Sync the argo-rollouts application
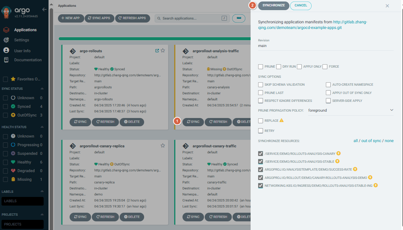Screen dimensions: 403x230 [x=80, y=122]
